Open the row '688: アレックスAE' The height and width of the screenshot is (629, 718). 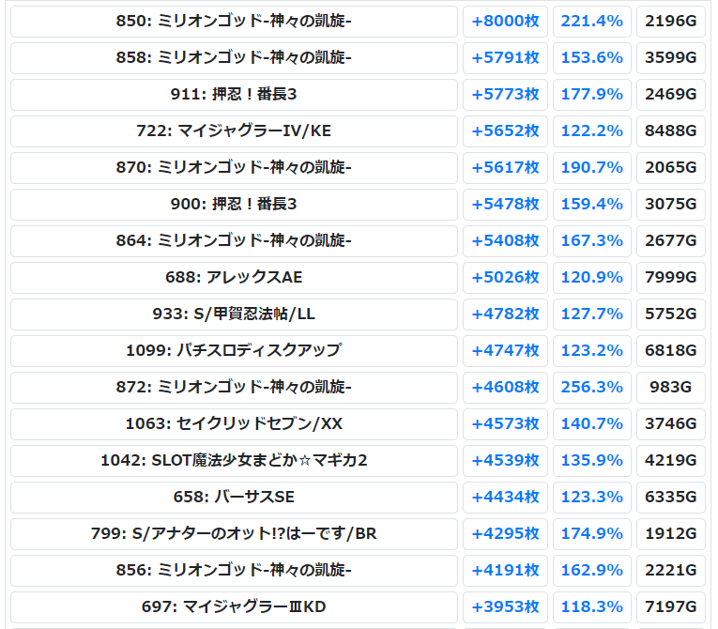coord(234,278)
